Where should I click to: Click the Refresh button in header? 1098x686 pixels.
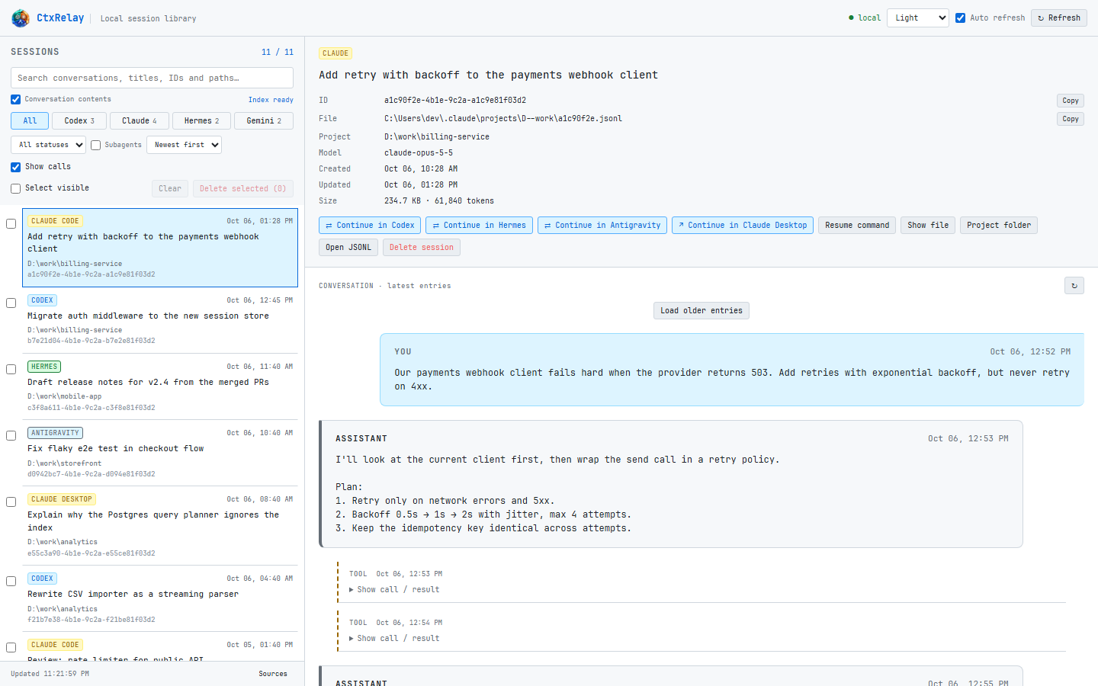point(1058,18)
